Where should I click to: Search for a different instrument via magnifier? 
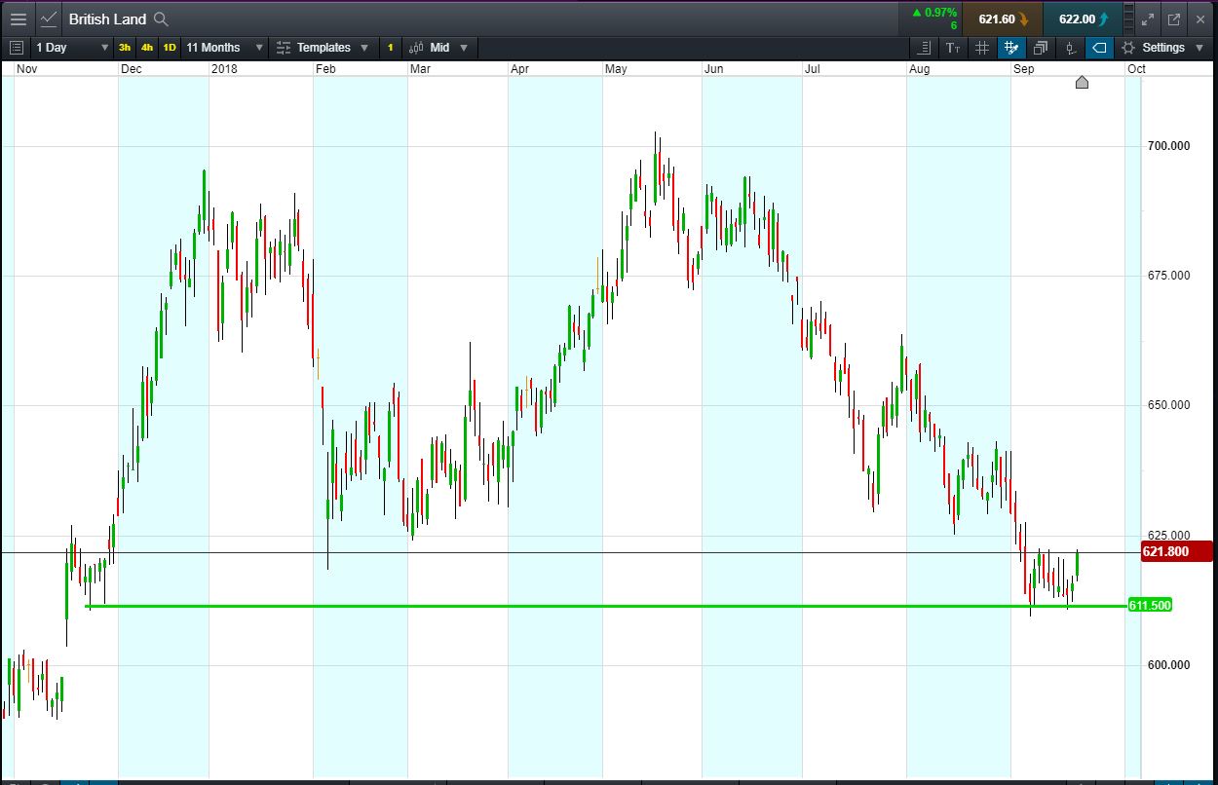pyautogui.click(x=161, y=19)
